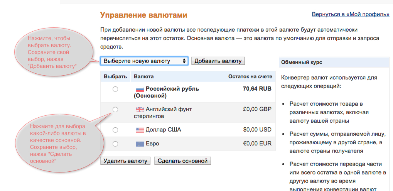Viewport: 393px width, 191px height.
Task: Select the Доллар США radio button
Action: [x=115, y=130]
